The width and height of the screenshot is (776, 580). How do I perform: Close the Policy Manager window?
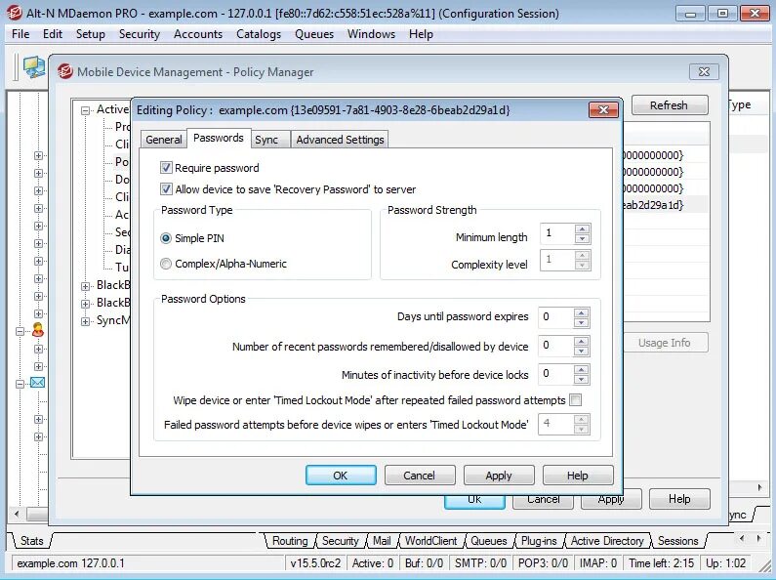(x=704, y=71)
